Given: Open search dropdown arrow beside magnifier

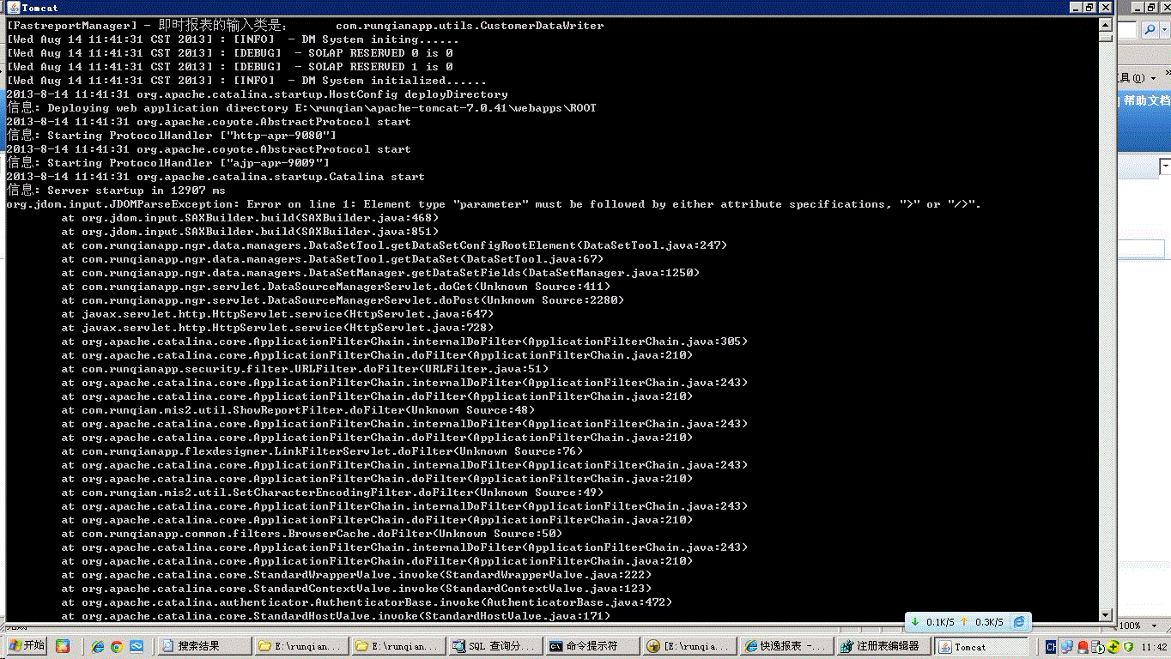Looking at the screenshot, I should pyautogui.click(x=1164, y=31).
